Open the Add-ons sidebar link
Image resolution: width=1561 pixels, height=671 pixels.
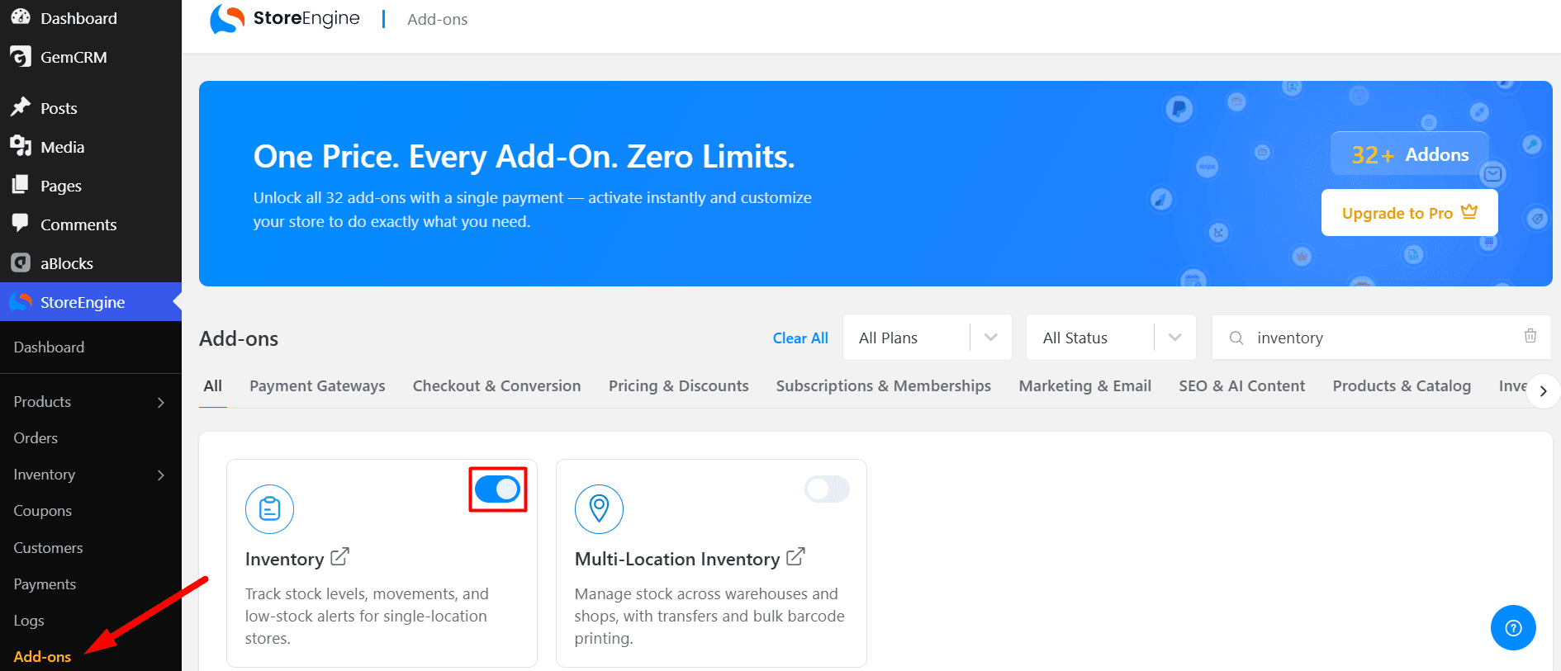[42, 656]
